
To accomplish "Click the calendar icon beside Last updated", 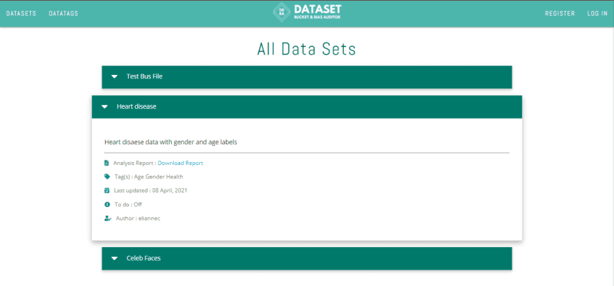I will pos(107,191).
